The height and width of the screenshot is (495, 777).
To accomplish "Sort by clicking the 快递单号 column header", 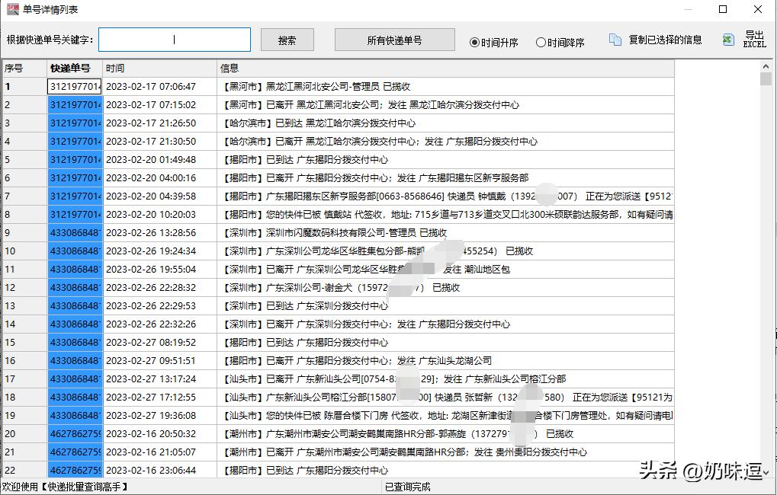I will click(x=74, y=68).
